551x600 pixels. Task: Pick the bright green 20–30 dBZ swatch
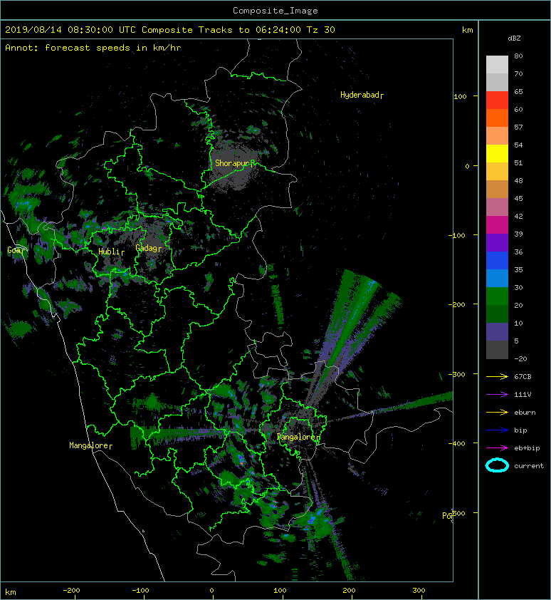click(x=497, y=296)
